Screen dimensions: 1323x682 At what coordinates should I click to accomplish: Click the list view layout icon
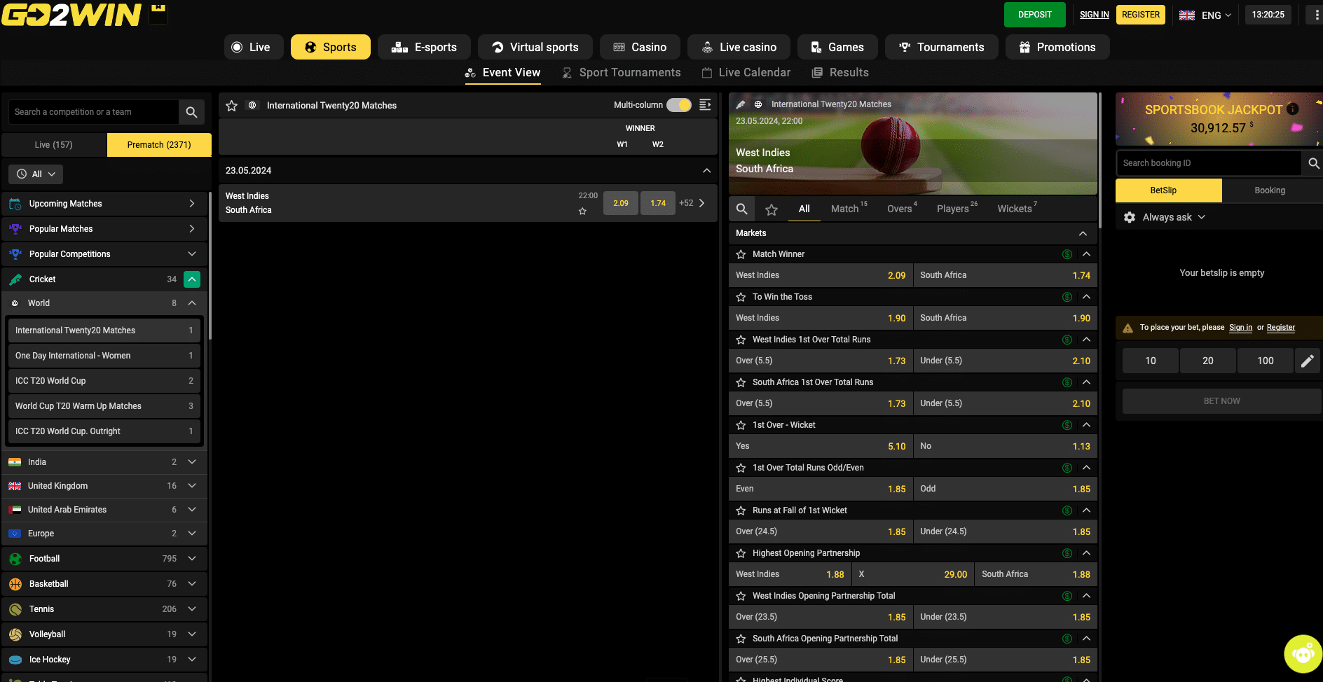point(705,105)
